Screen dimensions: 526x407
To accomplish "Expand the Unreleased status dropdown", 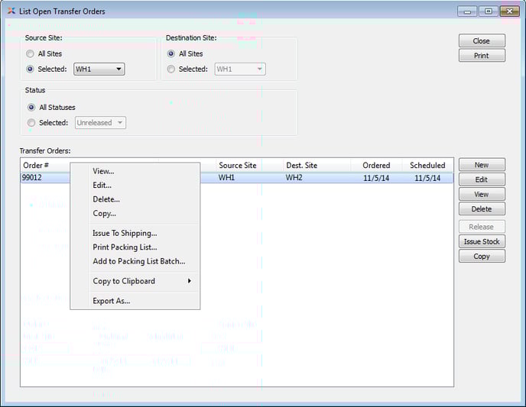I will click(x=100, y=123).
